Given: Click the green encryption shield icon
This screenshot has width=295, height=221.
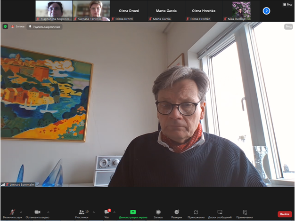Looking at the screenshot, I should (5, 27).
